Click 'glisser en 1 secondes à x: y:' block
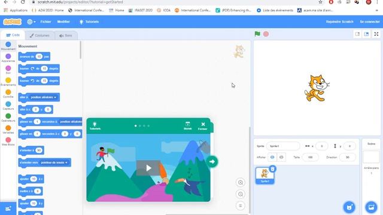Viewport: 383px width, 215px height. (x=50, y=134)
